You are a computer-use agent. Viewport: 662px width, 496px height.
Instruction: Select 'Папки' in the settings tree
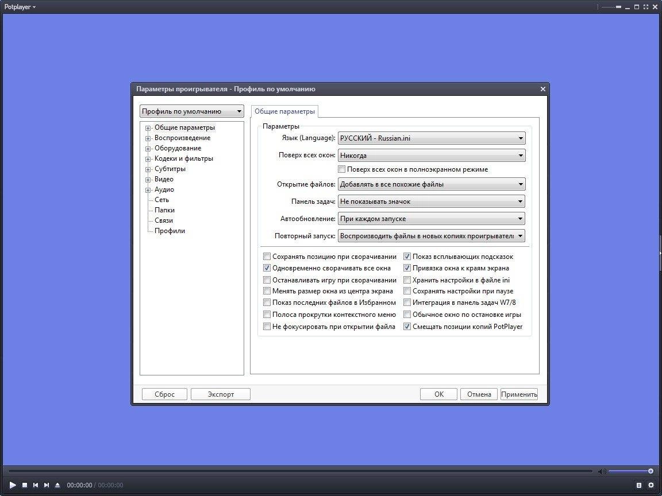(x=165, y=210)
